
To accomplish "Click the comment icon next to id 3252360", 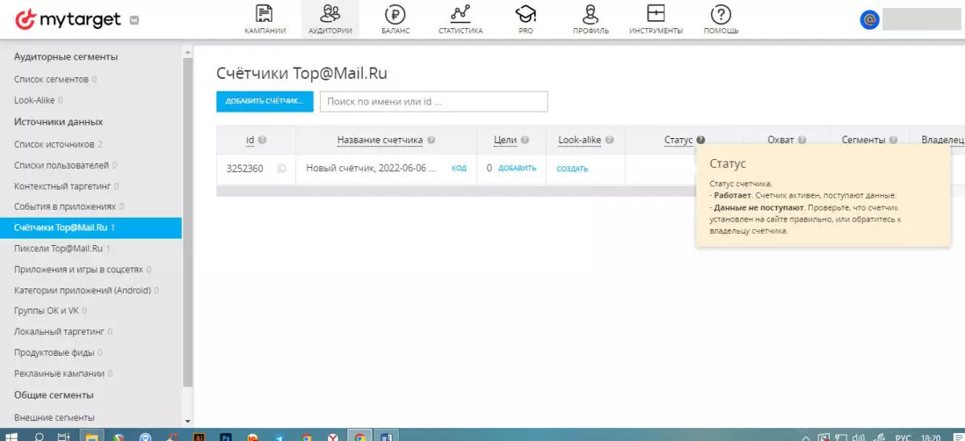I will [x=281, y=169].
